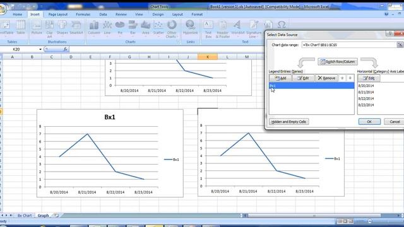Switch to the Page Layout tab

coord(57,15)
